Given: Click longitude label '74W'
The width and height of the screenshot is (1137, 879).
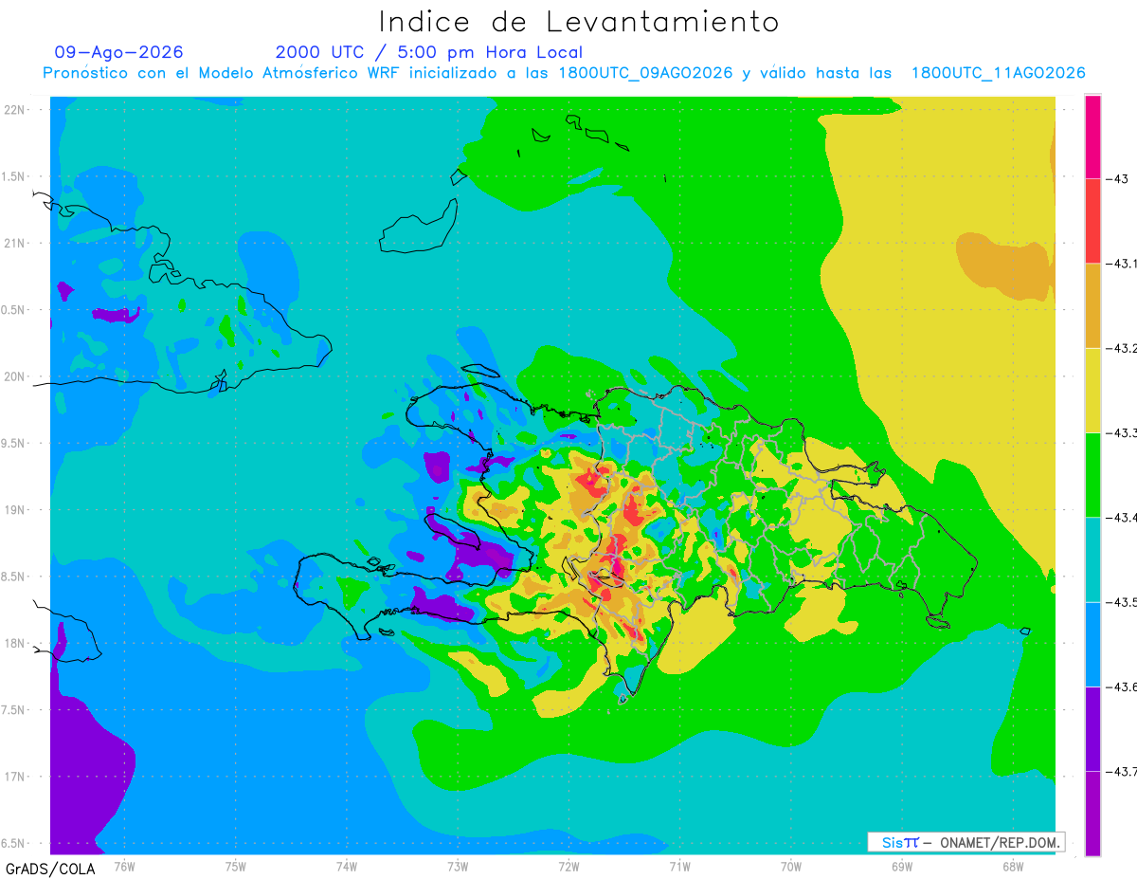Looking at the screenshot, I should click(x=347, y=866).
